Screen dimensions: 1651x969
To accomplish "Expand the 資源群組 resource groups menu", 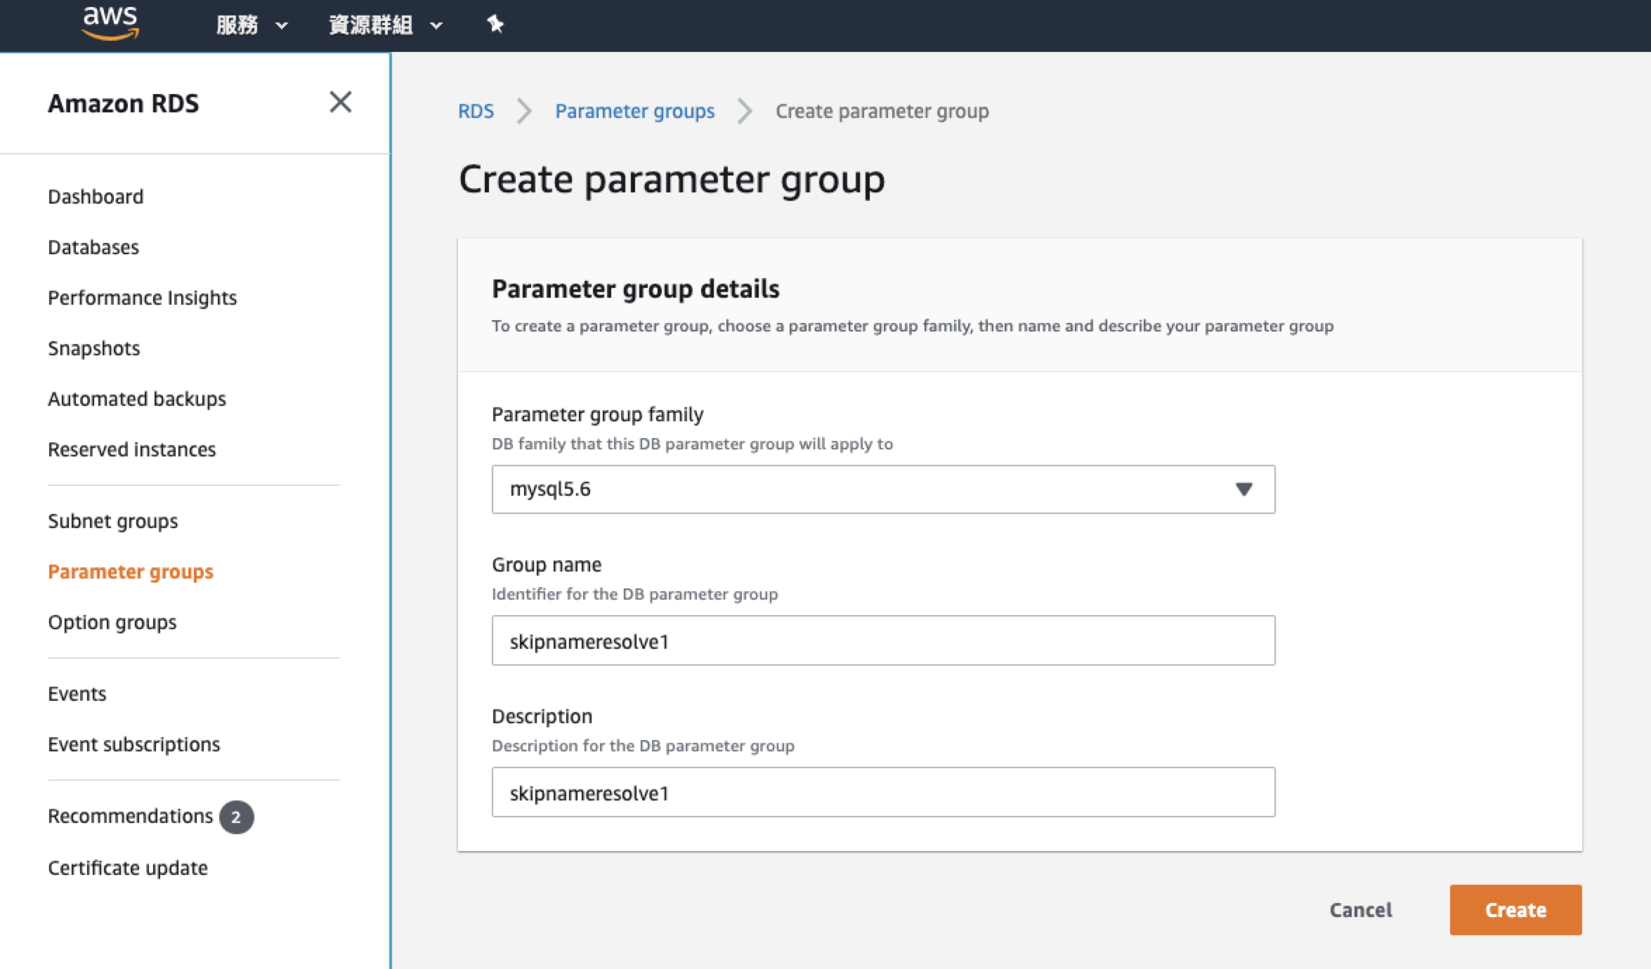I will 386,26.
